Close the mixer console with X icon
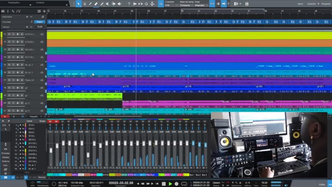Viewport: 332px width, 187px height. (x=3, y=121)
